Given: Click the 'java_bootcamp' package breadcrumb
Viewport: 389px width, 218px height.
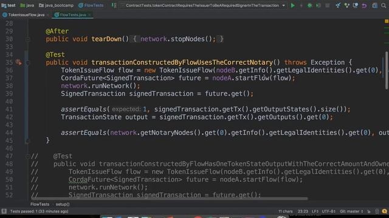Looking at the screenshot, I should click(x=57, y=5).
